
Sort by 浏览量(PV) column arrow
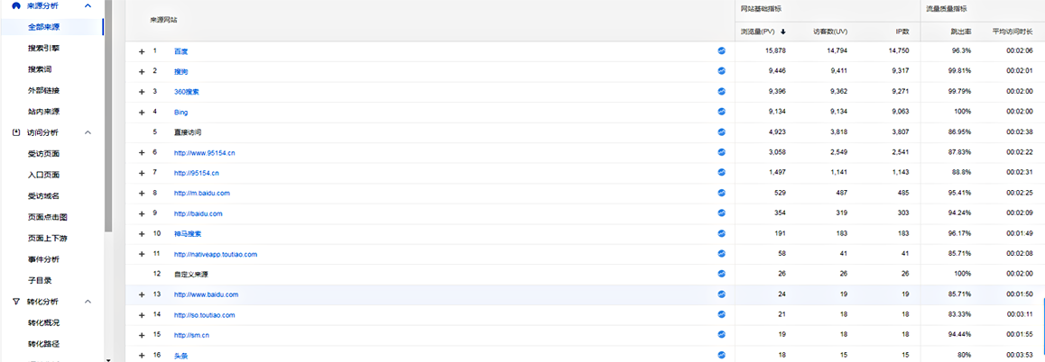[783, 32]
